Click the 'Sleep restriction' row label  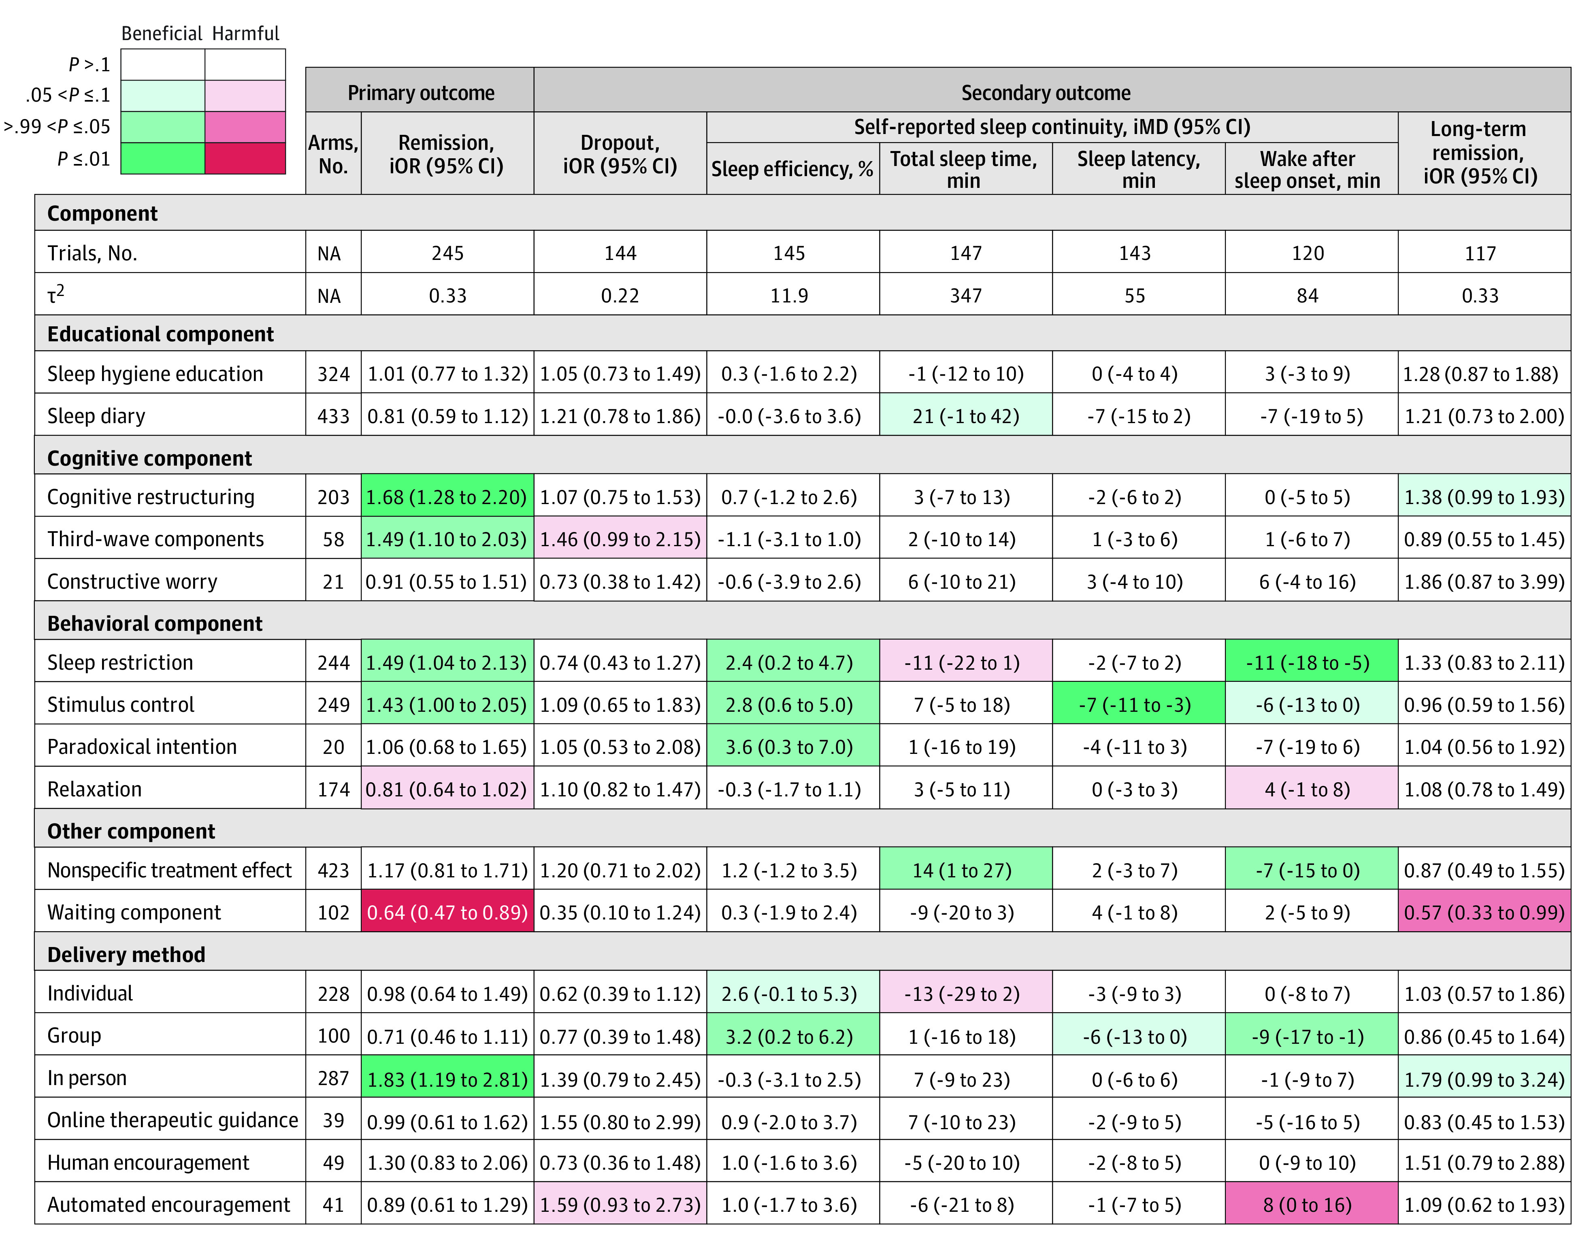[x=120, y=662]
